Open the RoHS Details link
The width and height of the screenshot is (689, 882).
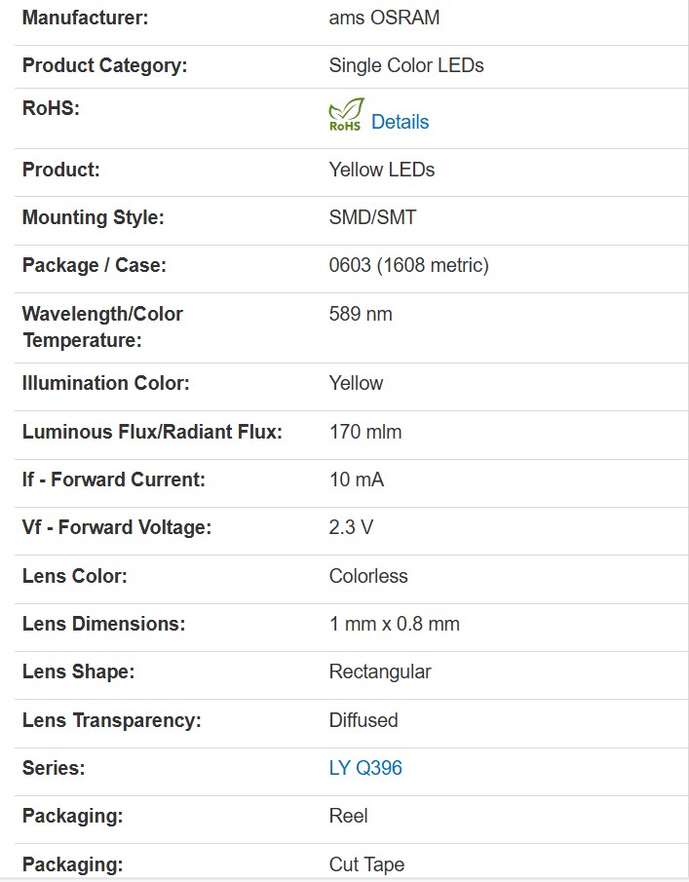(x=400, y=122)
